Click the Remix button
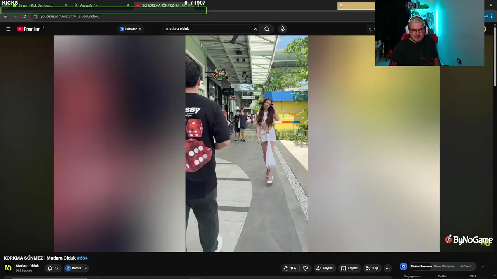This screenshot has height=279, width=497. coord(73,268)
